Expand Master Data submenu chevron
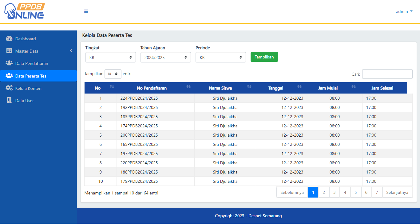This screenshot has height=224, width=420. coord(71,51)
